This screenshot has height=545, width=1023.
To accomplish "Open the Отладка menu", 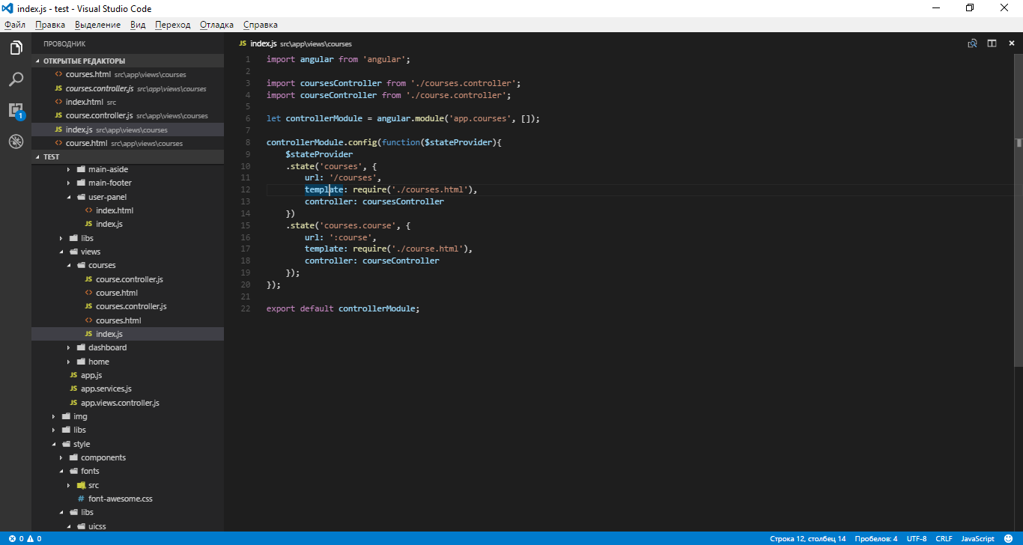I will [x=216, y=25].
